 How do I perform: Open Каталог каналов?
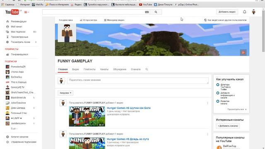pyautogui.click(x=19, y=137)
